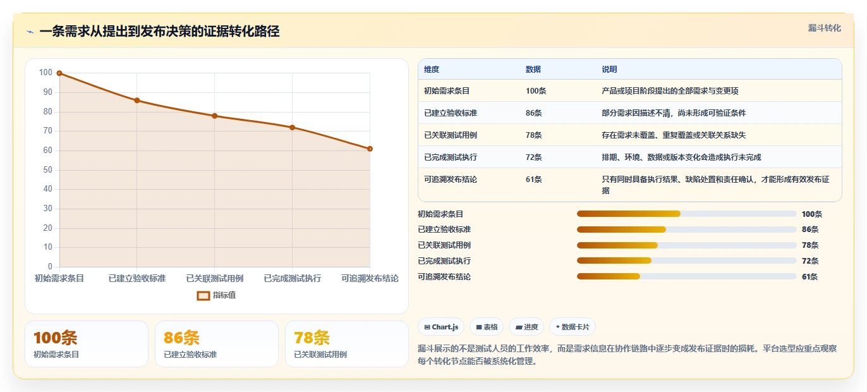Click the 已完成测试执行 x-axis label in chart
This screenshot has height=392, width=867.
pyautogui.click(x=292, y=278)
